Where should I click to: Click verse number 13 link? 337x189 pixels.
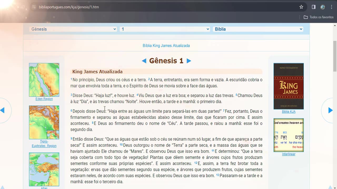[x=218, y=175]
